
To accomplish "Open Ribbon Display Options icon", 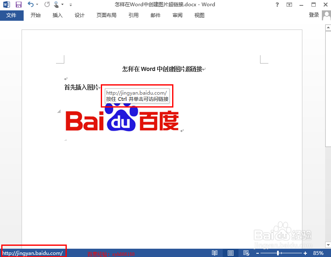I will coord(289,5).
